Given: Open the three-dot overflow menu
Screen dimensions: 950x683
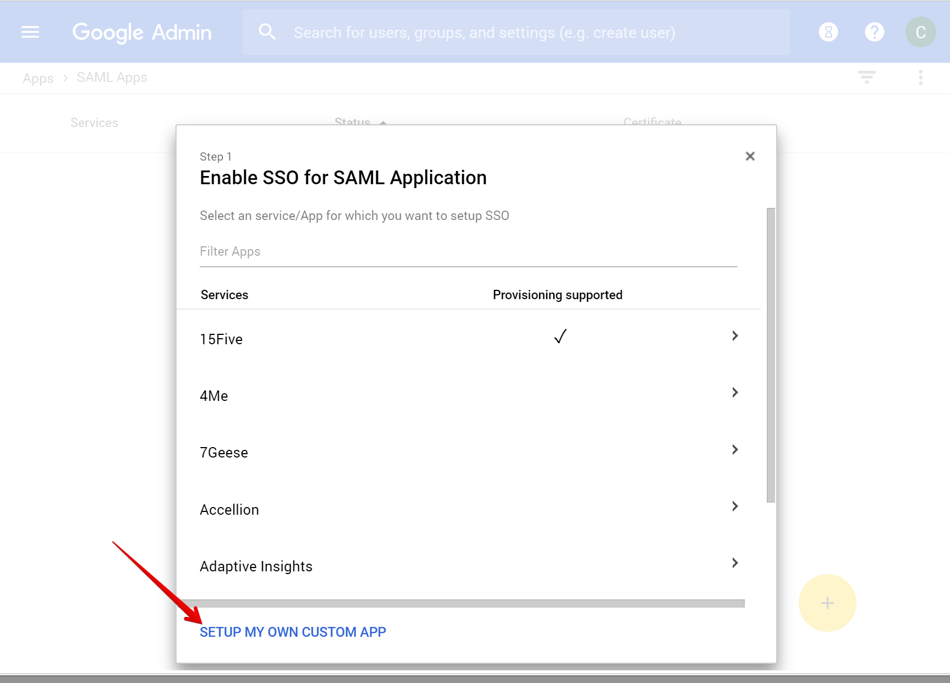Looking at the screenshot, I should (920, 77).
